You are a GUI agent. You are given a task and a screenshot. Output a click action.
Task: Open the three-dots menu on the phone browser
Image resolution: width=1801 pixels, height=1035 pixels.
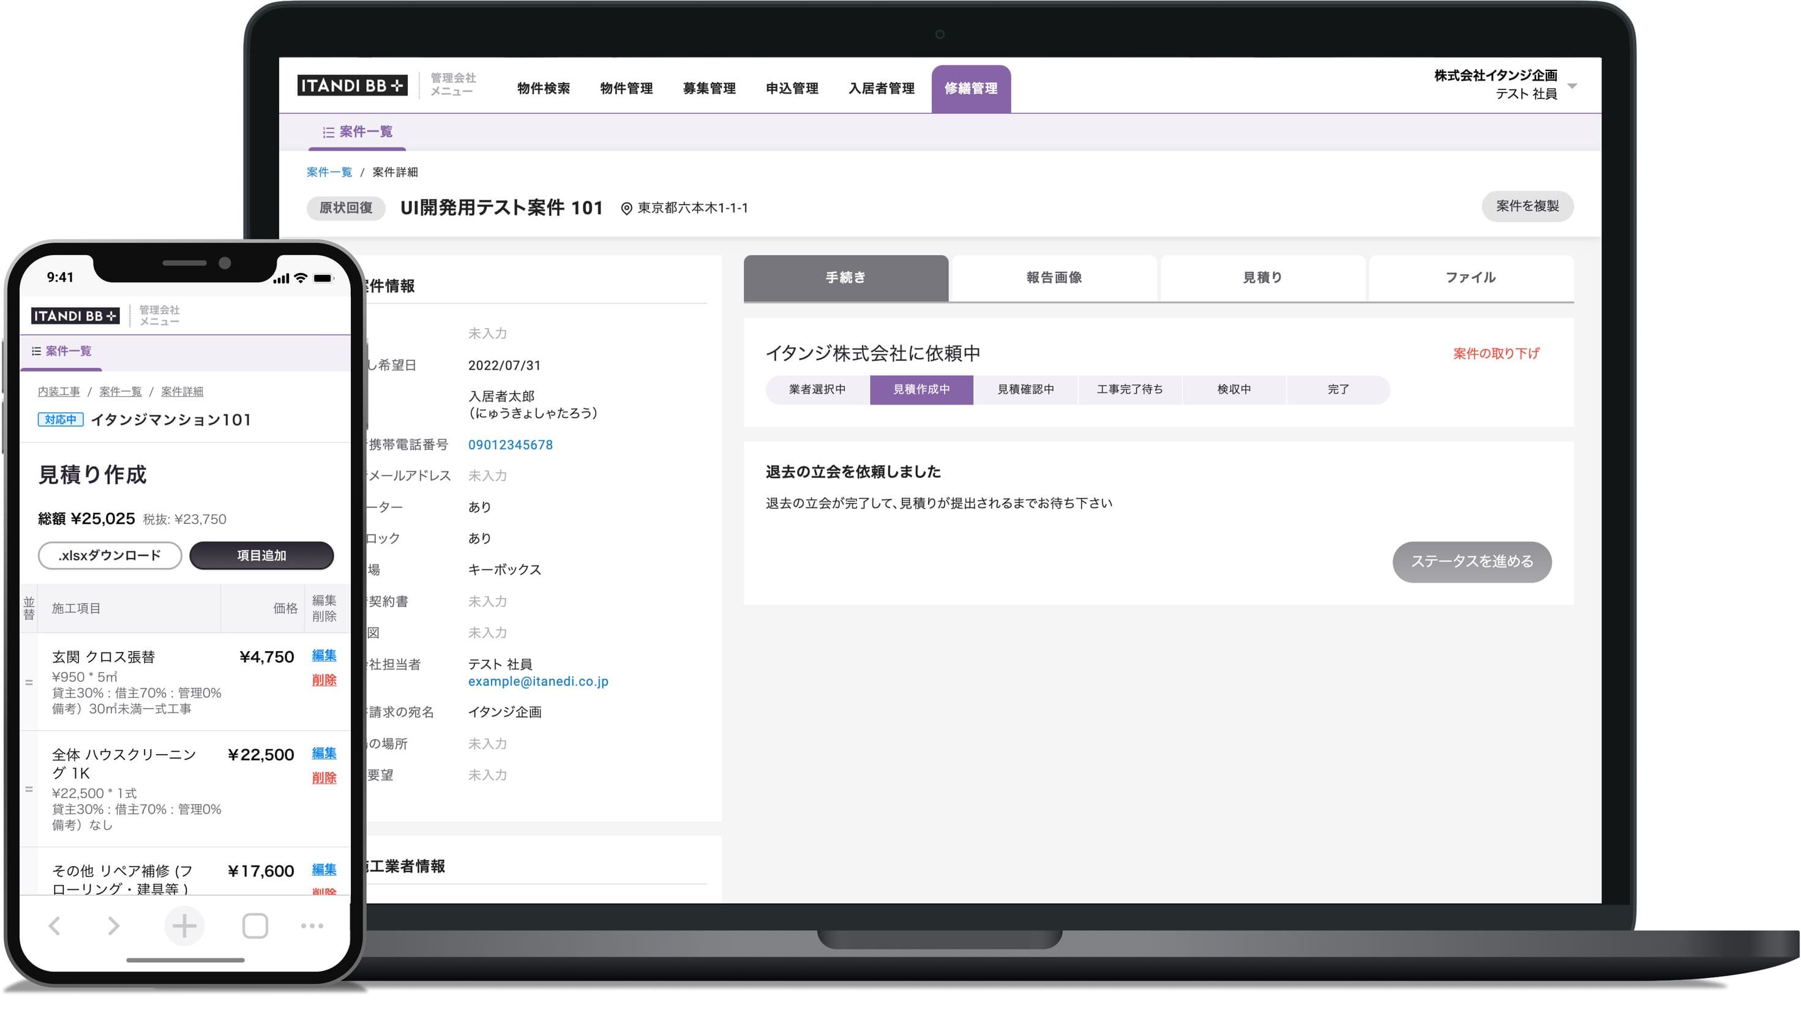[x=312, y=925]
